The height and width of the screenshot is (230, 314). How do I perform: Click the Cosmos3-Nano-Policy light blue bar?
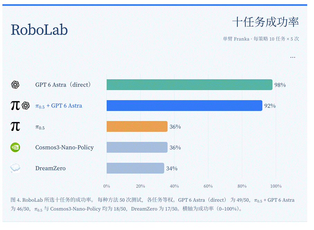[137, 147]
